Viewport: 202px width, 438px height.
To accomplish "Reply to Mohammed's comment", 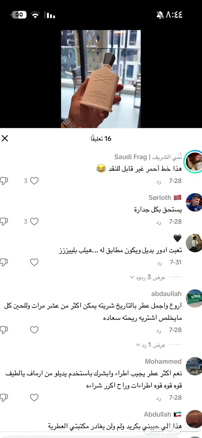I will 159,398.
